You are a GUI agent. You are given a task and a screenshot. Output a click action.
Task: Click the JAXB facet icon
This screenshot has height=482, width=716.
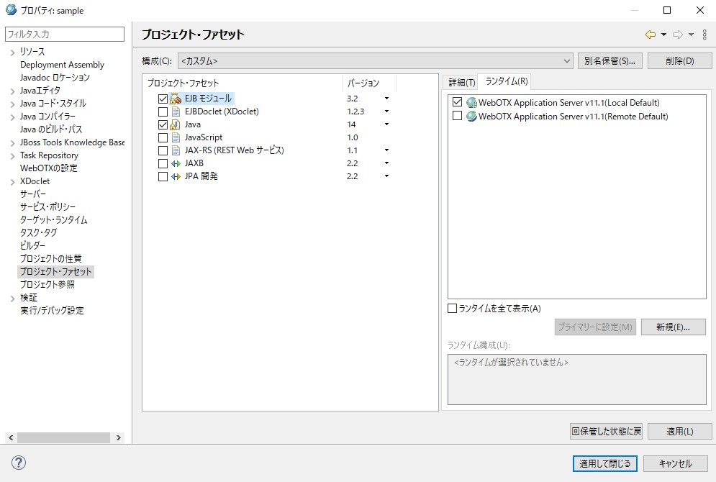(176, 163)
